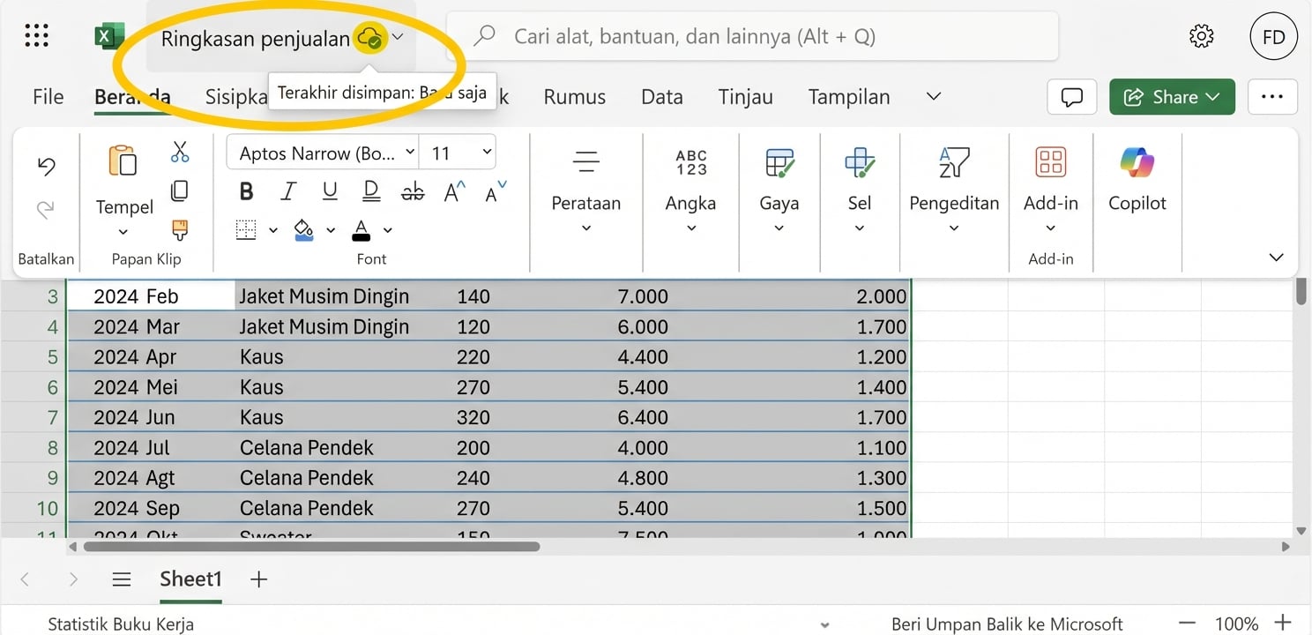
Task: Apply superscript formatting
Action: pyautogui.click(x=452, y=190)
